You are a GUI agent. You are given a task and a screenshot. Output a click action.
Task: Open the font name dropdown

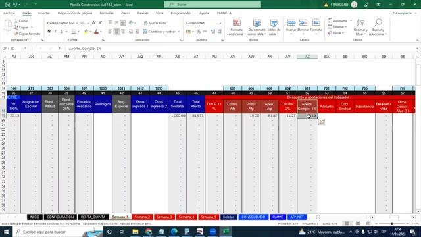77,24
